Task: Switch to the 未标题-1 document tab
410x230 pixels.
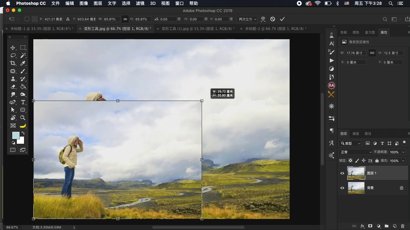Action: click(42, 29)
